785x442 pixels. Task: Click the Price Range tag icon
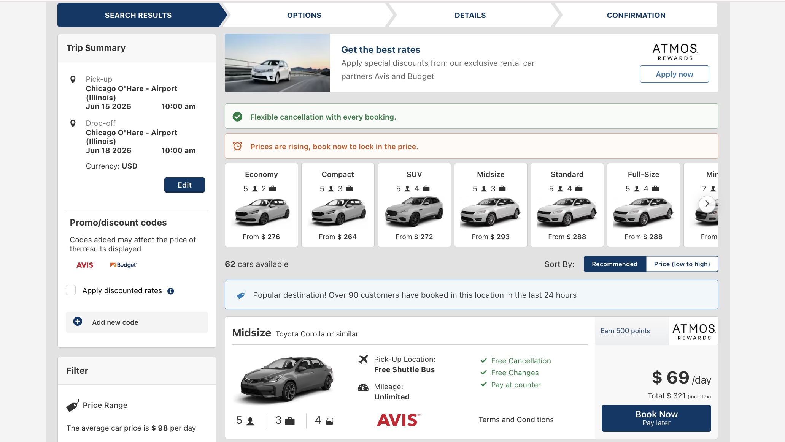pyautogui.click(x=72, y=405)
